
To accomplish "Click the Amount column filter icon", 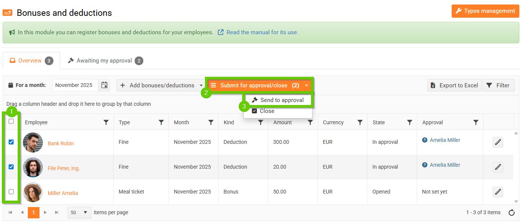I will [310, 122].
